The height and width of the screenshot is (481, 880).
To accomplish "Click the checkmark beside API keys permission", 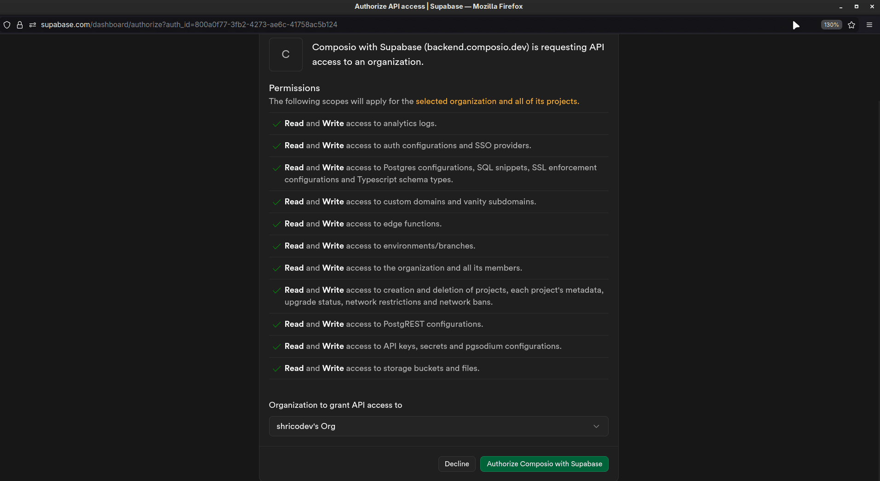I will pyautogui.click(x=276, y=347).
